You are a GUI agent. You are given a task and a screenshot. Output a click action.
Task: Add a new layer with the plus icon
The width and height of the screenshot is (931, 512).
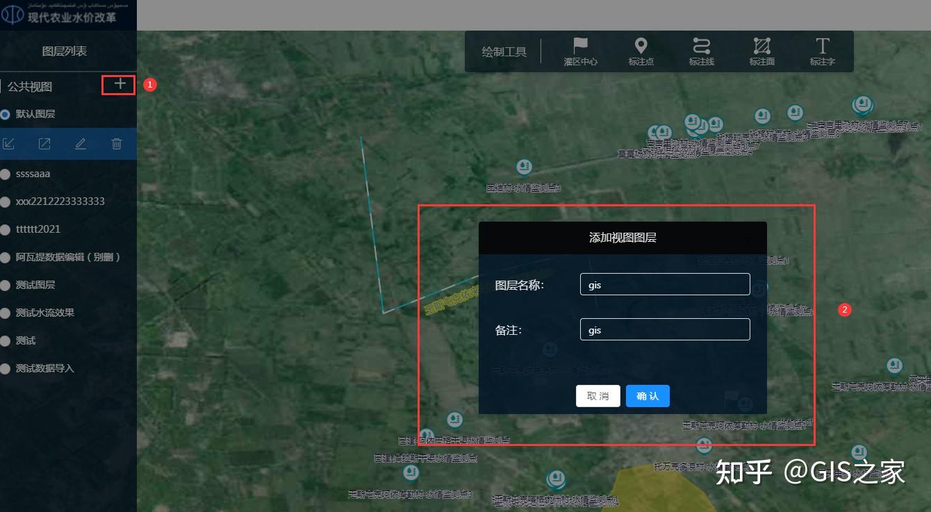[x=120, y=84]
